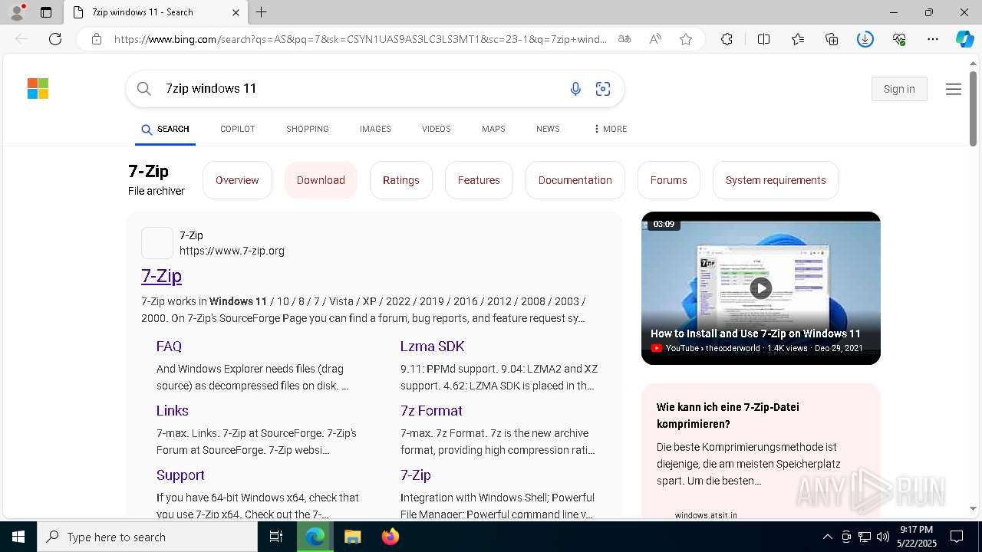This screenshot has width=982, height=552.
Task: Select the Documentation chip
Action: [x=575, y=180]
